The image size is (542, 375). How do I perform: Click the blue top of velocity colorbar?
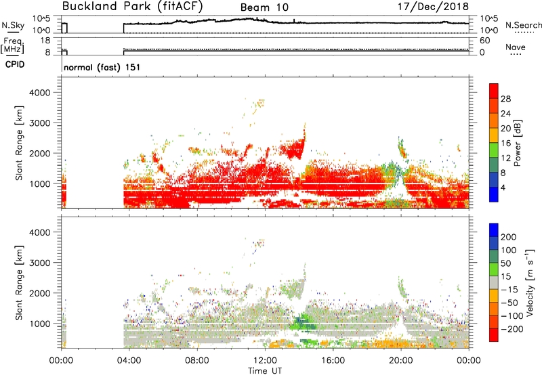point(494,230)
